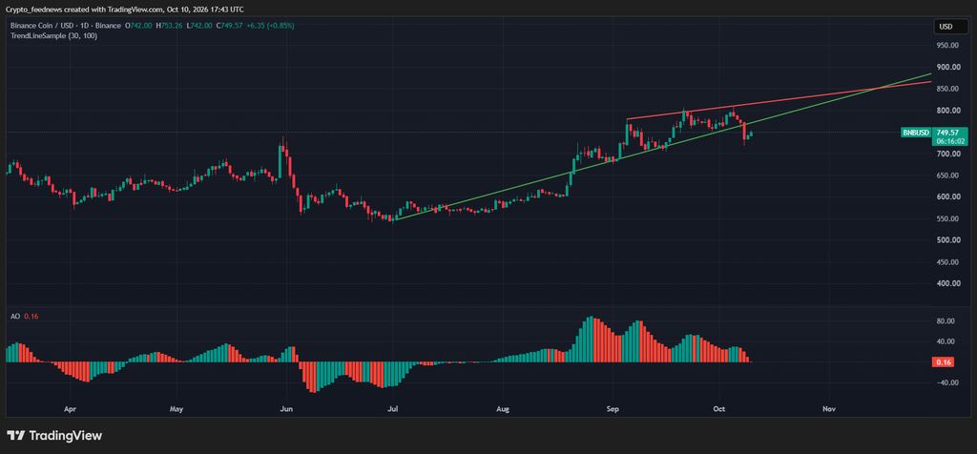
Task: Click the Jun label on time axis
Action: coord(286,409)
